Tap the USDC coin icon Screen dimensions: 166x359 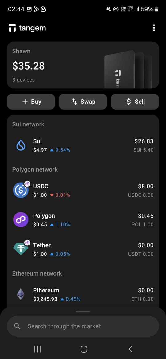click(21, 190)
